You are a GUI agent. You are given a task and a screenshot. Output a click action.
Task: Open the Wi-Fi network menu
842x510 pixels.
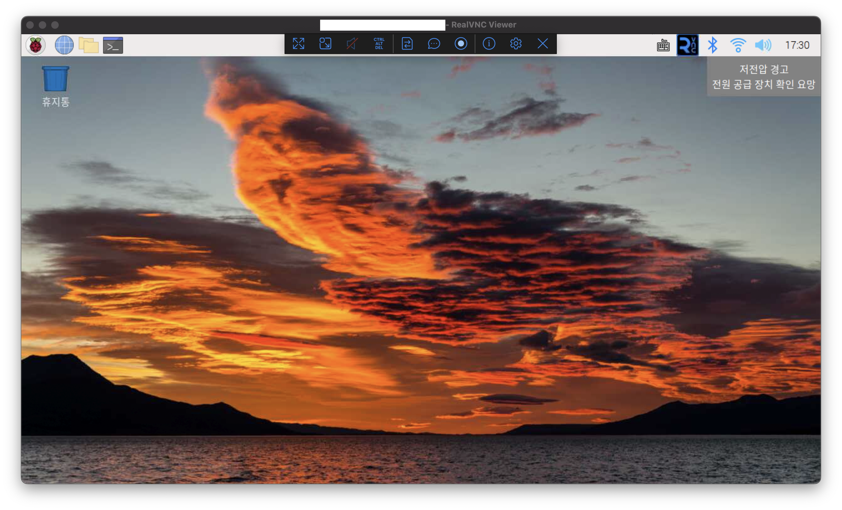point(738,45)
